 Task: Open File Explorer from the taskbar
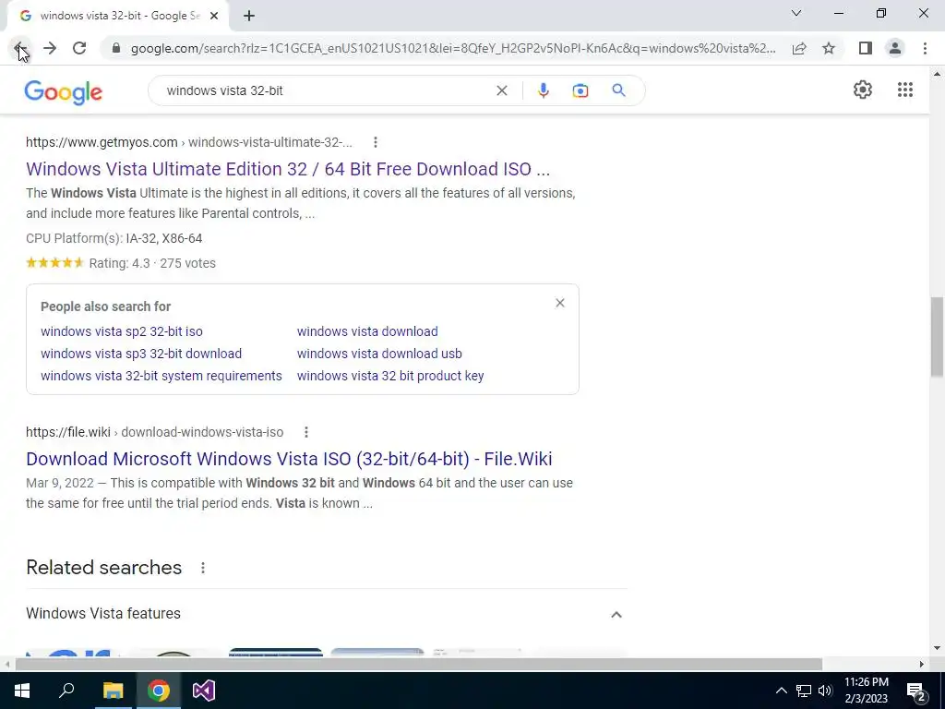point(113,691)
